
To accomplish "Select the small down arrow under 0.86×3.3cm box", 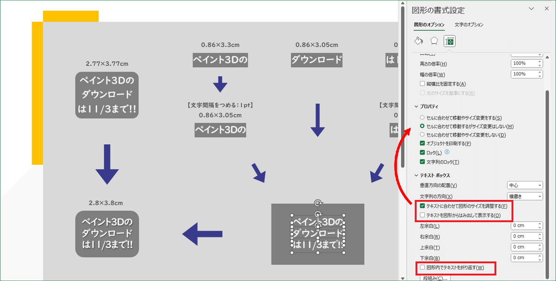I will 220,85.
